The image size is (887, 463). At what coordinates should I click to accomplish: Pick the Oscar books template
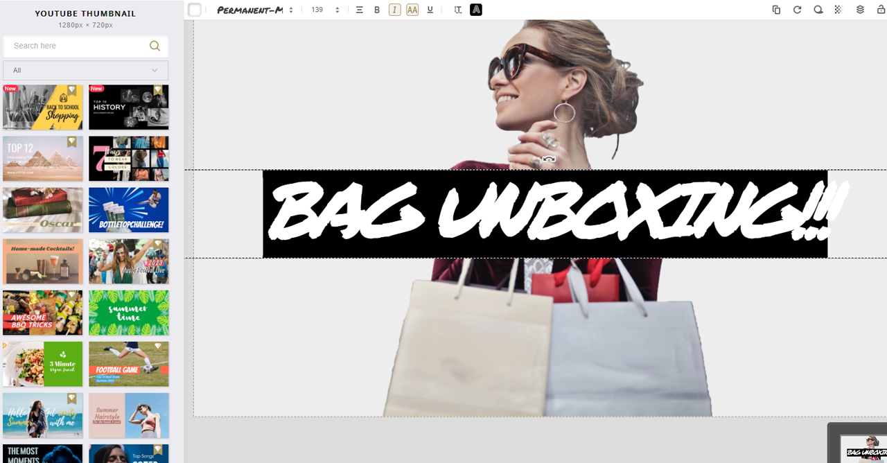(x=43, y=210)
